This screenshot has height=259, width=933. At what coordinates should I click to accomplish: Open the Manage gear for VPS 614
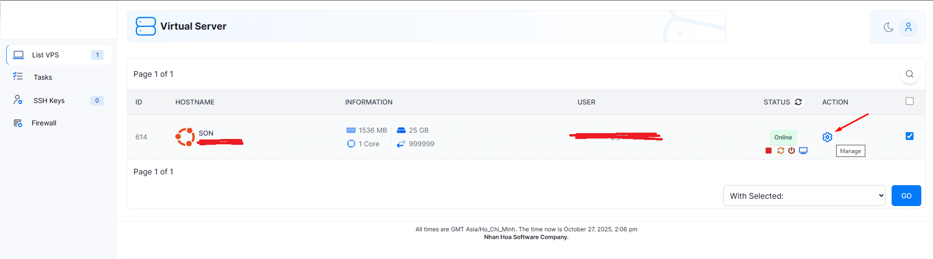point(827,137)
